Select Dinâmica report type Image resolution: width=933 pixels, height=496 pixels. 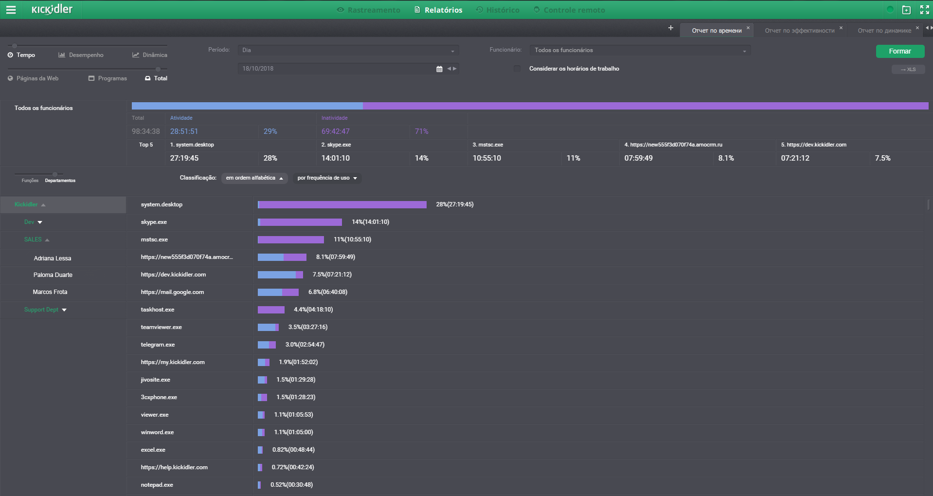(x=150, y=55)
